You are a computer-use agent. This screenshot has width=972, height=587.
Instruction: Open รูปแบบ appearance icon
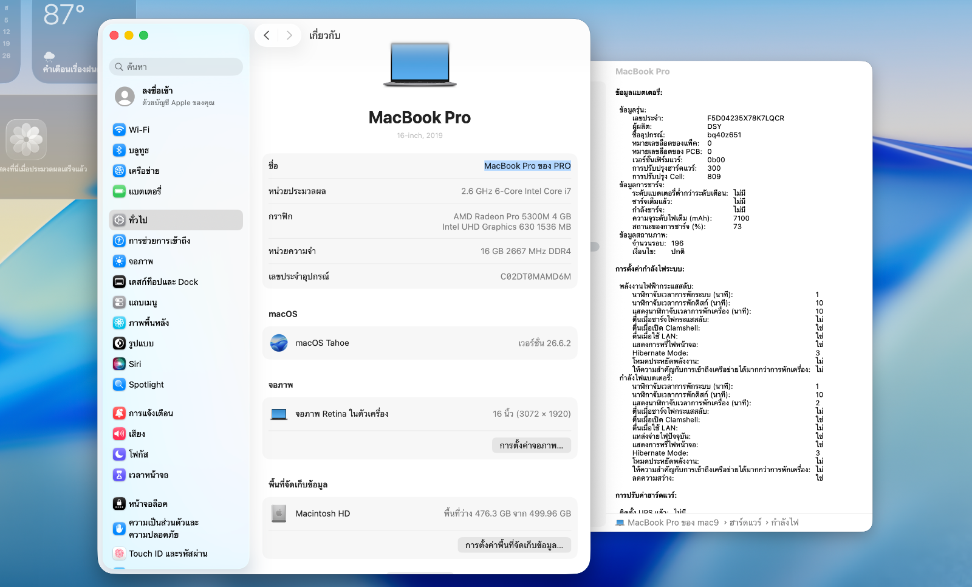point(119,343)
